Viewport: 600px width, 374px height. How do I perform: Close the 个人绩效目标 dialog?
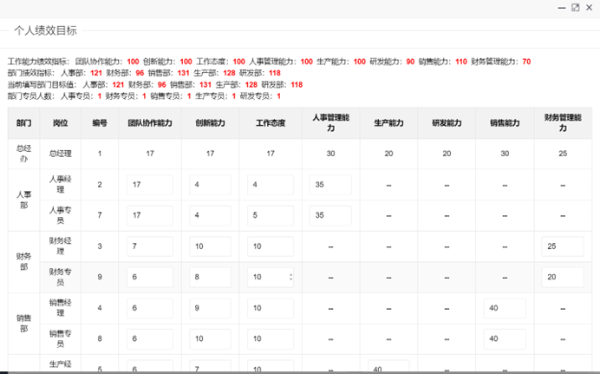[590, 7]
